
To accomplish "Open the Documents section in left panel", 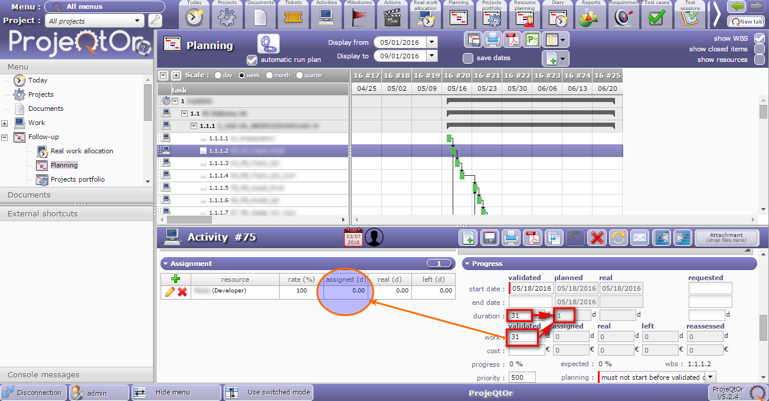I will (x=30, y=195).
